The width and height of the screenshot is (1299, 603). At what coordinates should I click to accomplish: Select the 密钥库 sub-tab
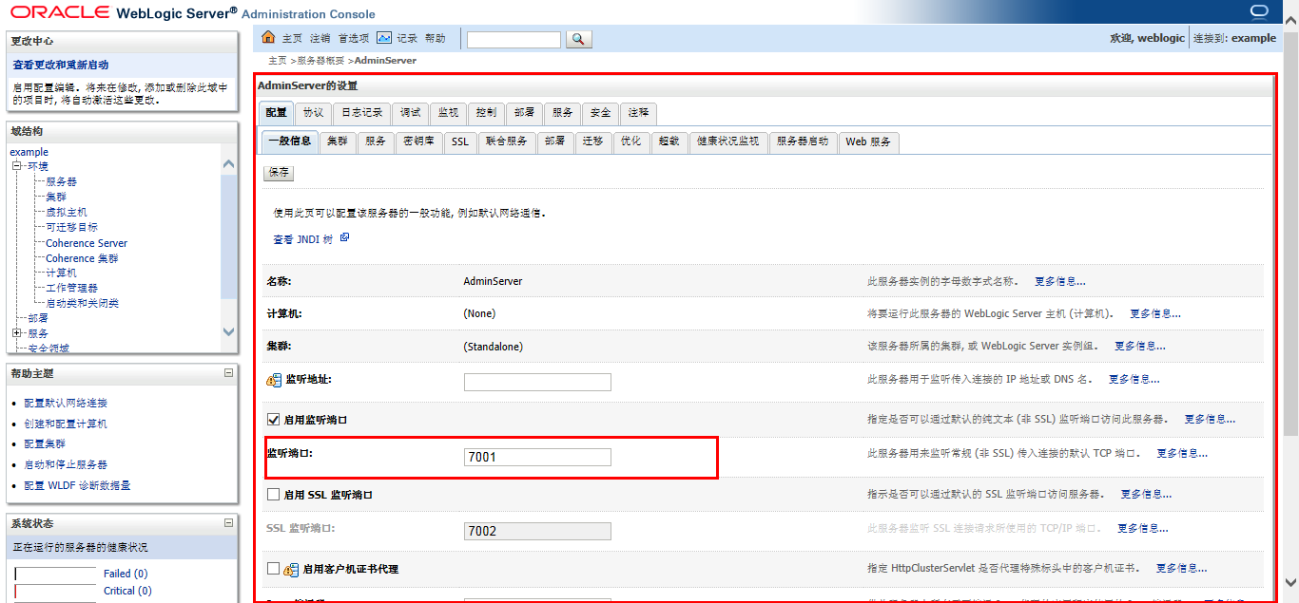tap(419, 141)
